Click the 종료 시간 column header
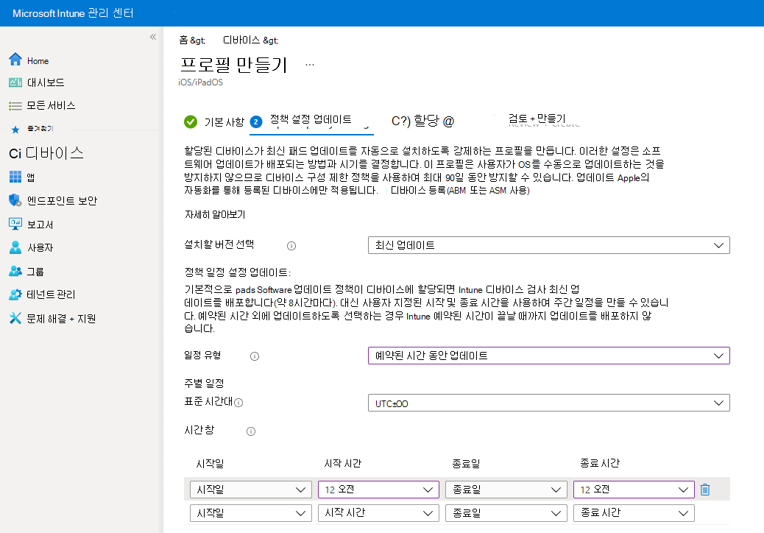 600,463
